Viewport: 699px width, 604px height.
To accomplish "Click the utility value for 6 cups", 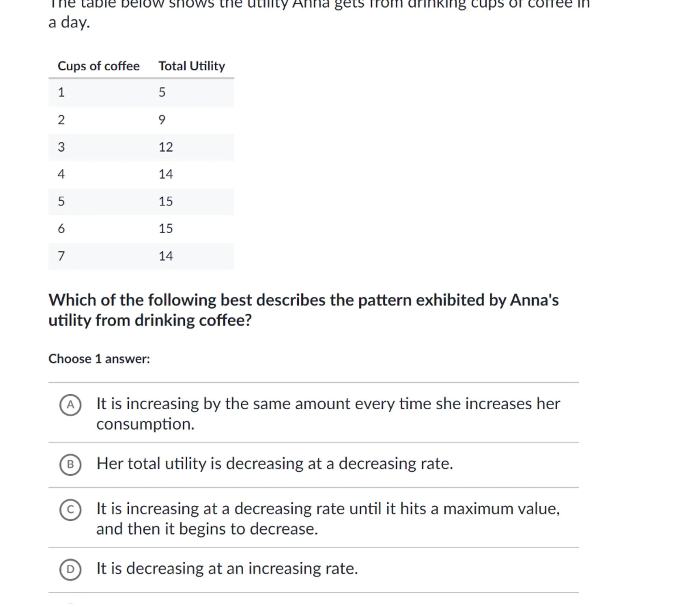I will 166,228.
